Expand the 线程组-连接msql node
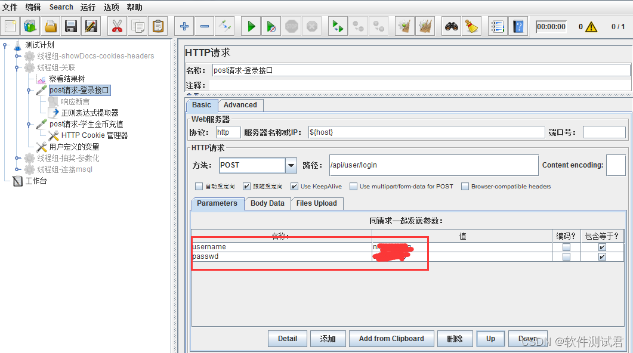 (x=17, y=169)
